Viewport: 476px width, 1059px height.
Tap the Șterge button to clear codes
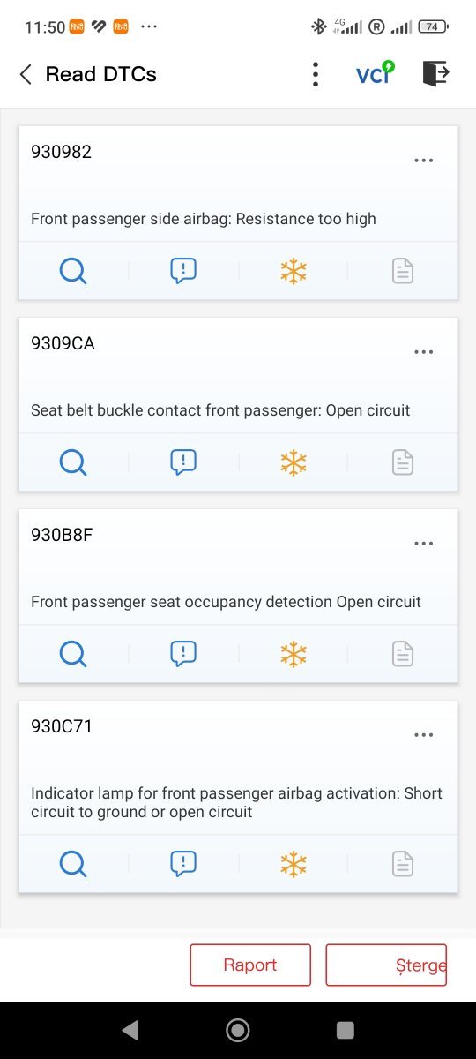click(x=387, y=965)
